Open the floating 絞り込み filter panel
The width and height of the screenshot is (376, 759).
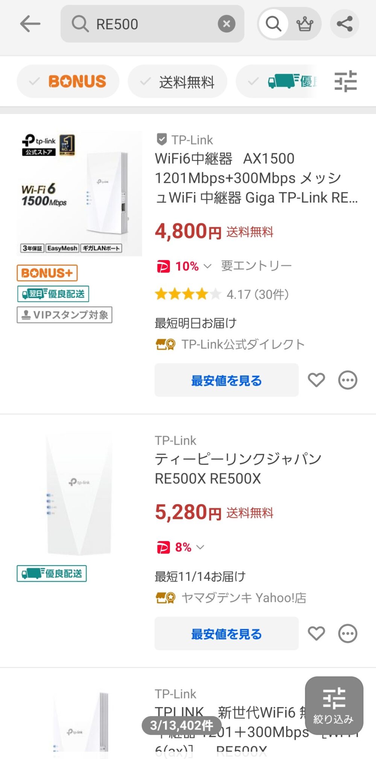pyautogui.click(x=334, y=705)
